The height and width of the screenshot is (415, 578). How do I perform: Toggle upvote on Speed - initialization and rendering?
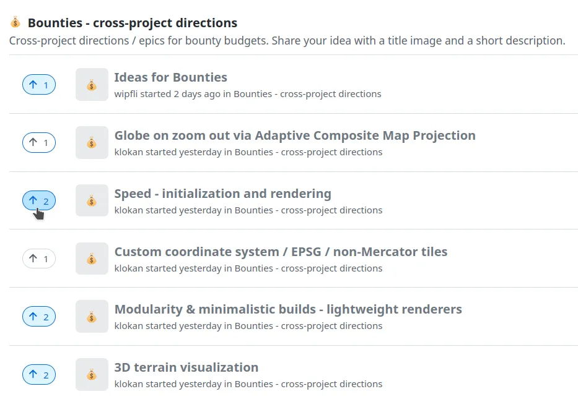[x=39, y=200]
